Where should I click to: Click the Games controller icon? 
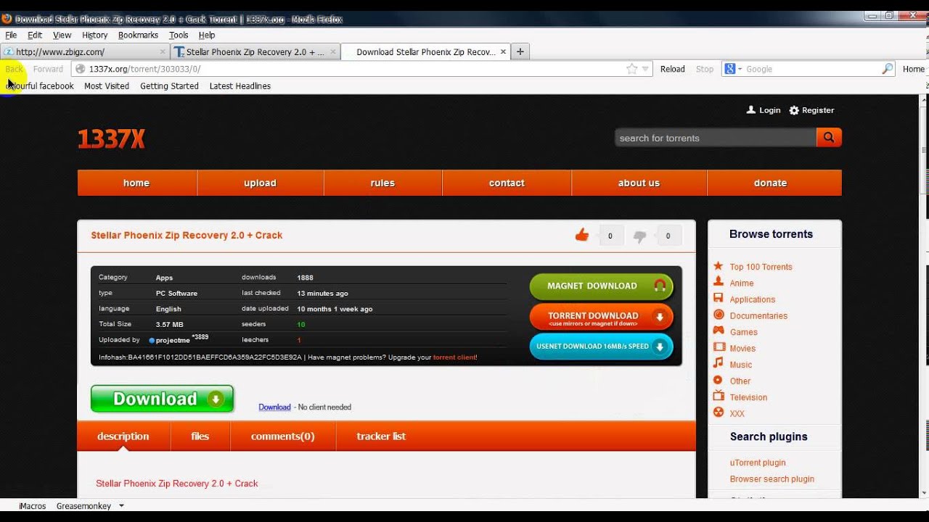pos(718,331)
